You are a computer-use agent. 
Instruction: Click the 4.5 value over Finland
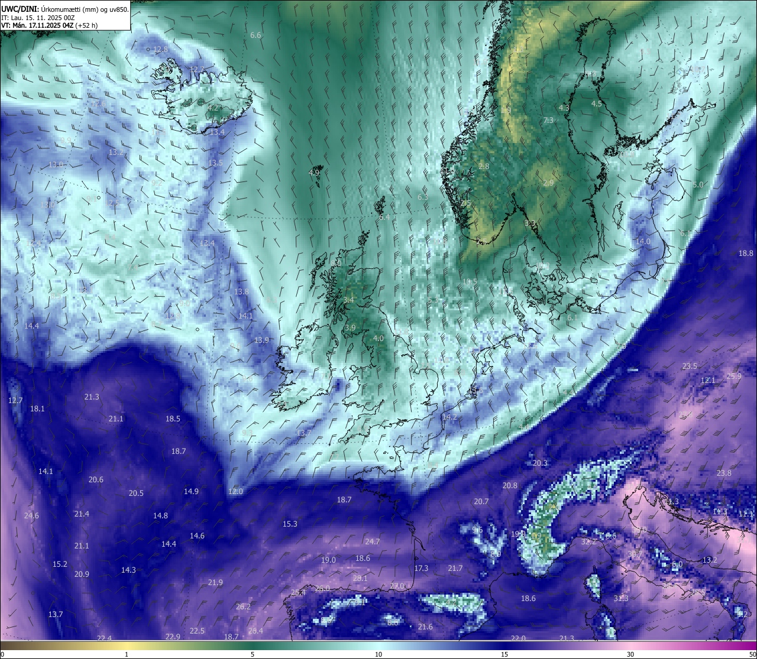597,103
